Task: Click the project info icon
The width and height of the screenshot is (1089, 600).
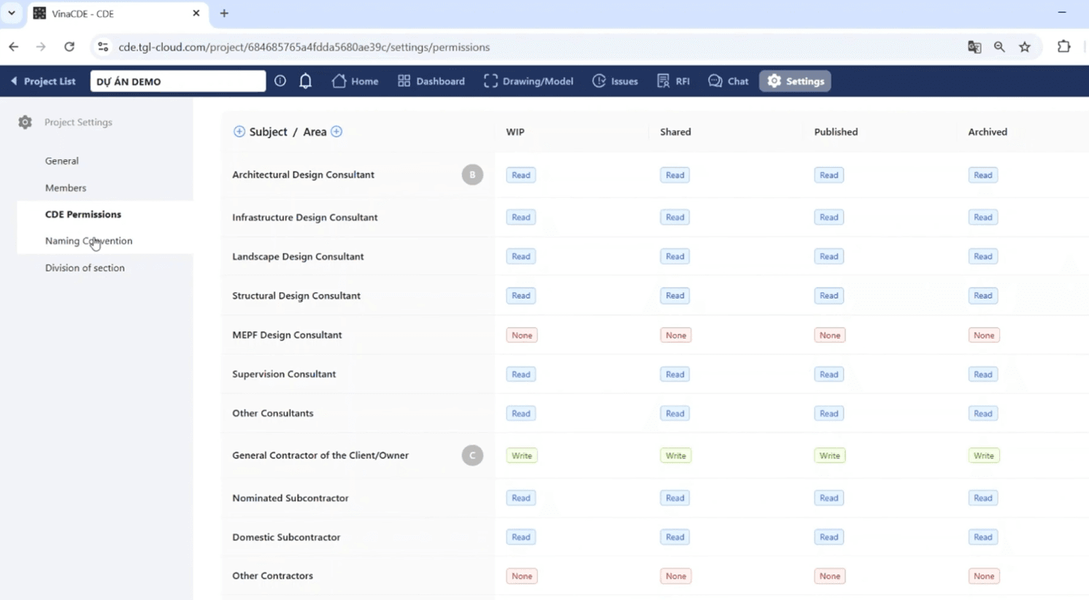Action: coord(280,81)
